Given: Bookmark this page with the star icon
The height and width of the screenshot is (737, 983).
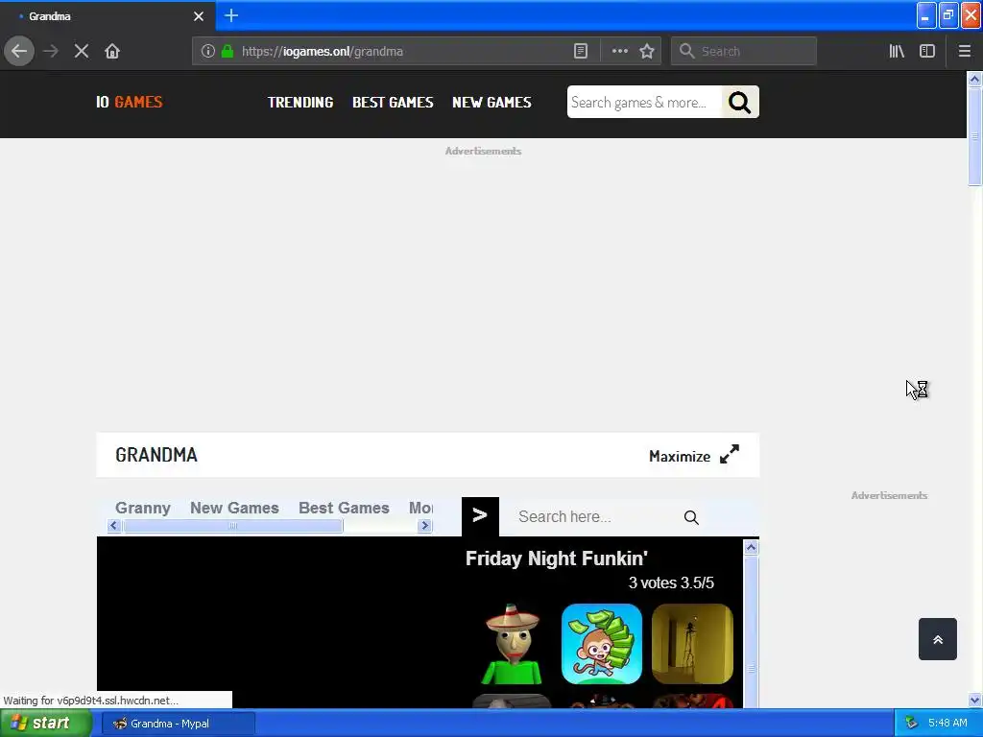Looking at the screenshot, I should pyautogui.click(x=647, y=52).
